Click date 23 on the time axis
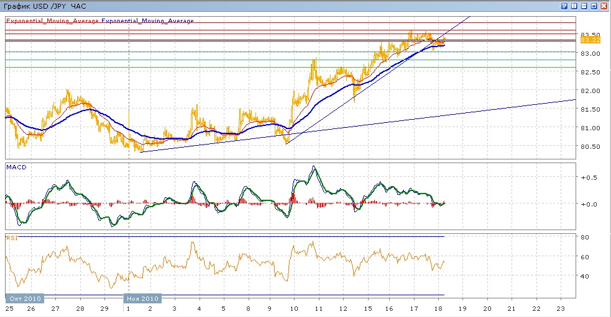This screenshot has height=317, width=611. [561, 308]
